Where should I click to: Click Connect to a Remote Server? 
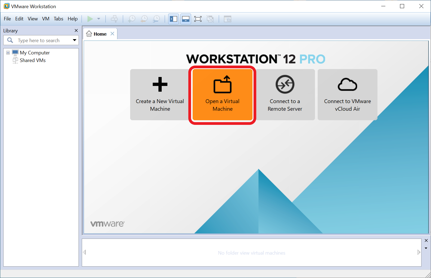point(285,94)
